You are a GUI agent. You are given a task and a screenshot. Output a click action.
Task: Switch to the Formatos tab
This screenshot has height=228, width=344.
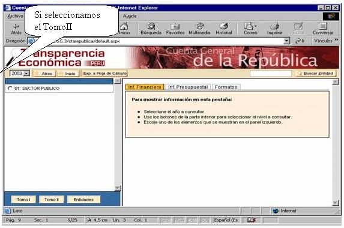click(226, 87)
